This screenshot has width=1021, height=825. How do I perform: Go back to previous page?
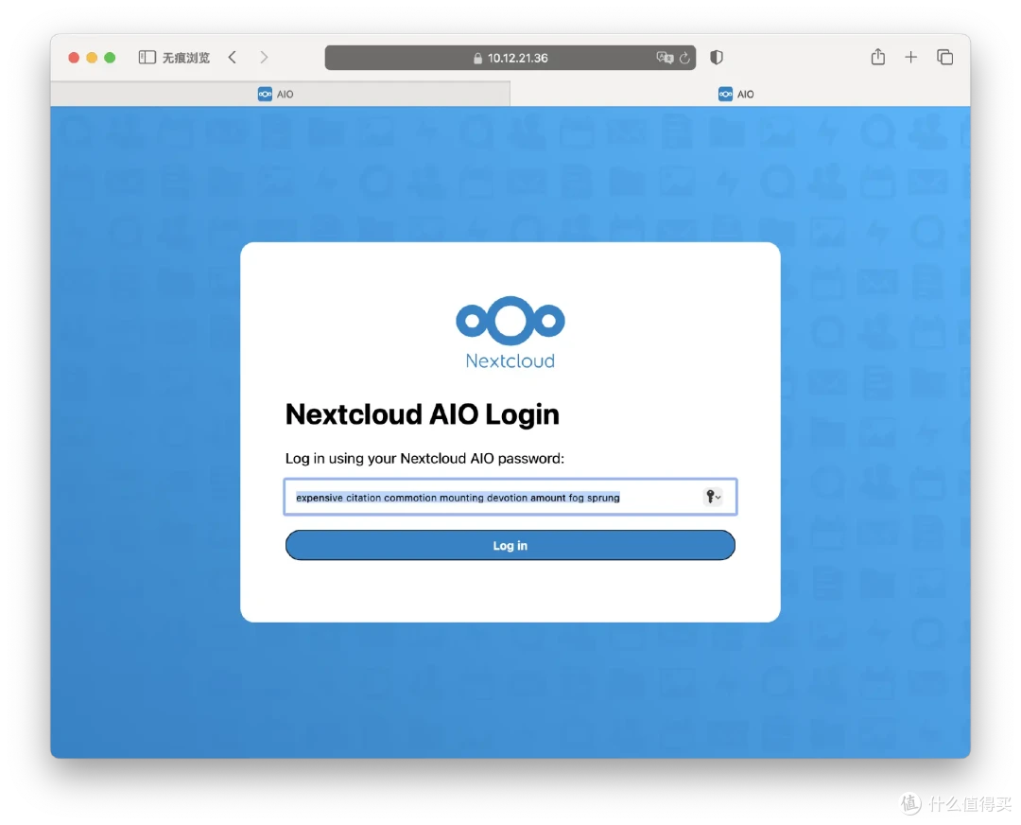pyautogui.click(x=233, y=58)
